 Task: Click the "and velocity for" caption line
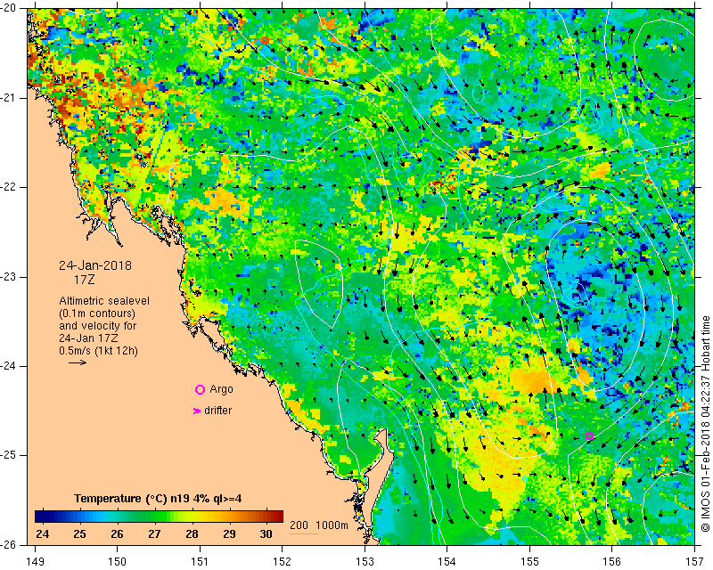pos(97,326)
